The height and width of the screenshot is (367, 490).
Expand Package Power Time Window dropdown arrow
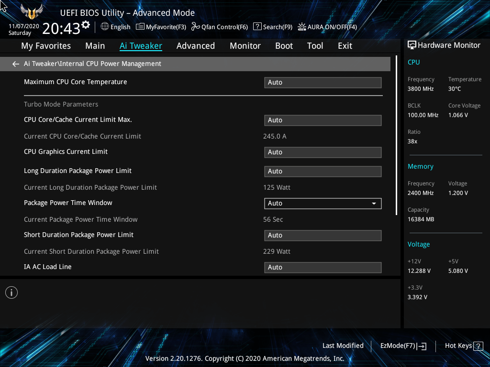pos(374,204)
